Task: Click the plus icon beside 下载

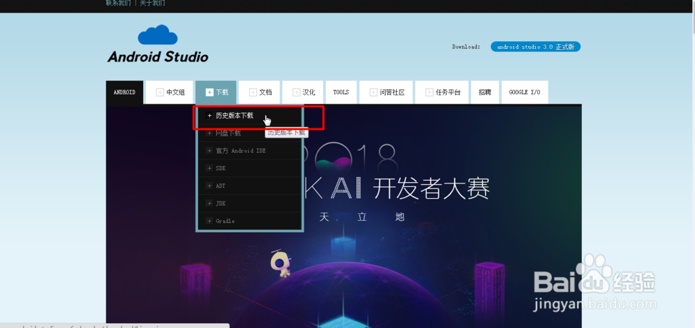Action: pos(210,92)
